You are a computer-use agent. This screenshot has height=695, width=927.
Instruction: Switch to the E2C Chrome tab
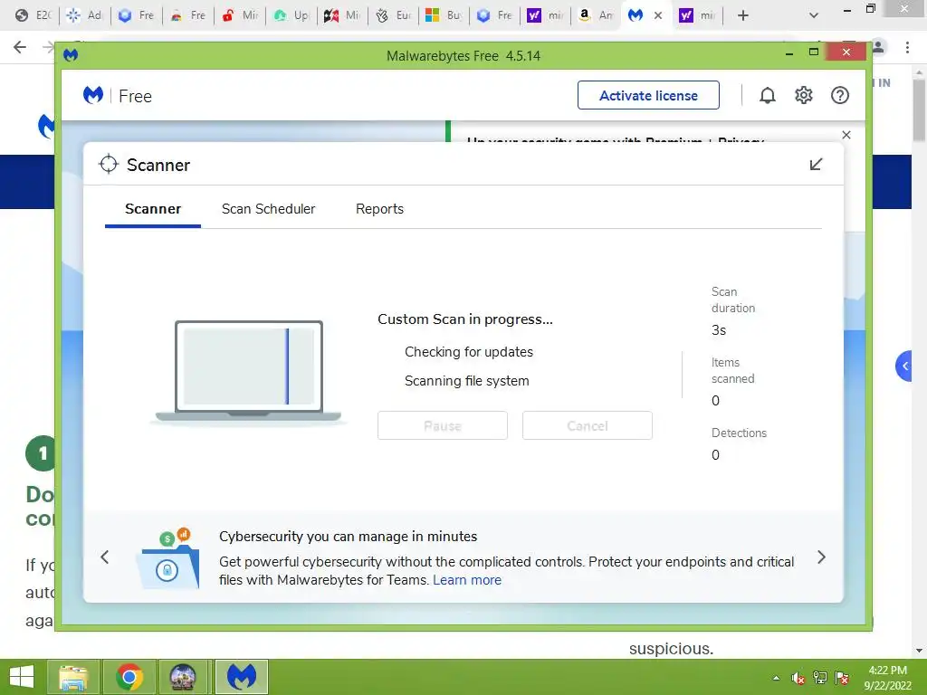coord(33,15)
